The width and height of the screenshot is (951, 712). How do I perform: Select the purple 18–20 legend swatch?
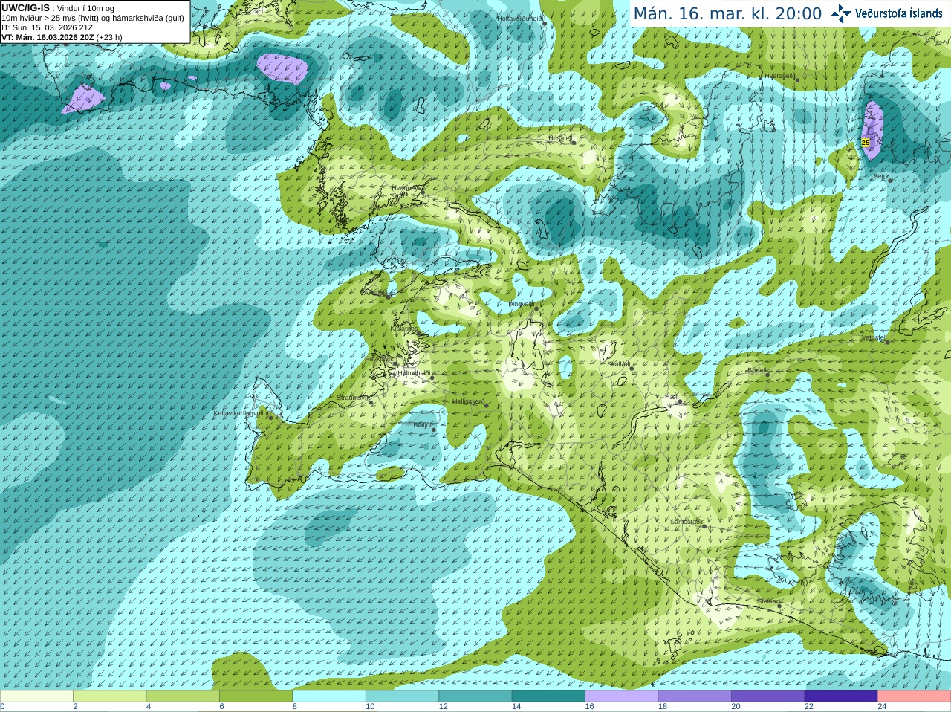click(695, 696)
